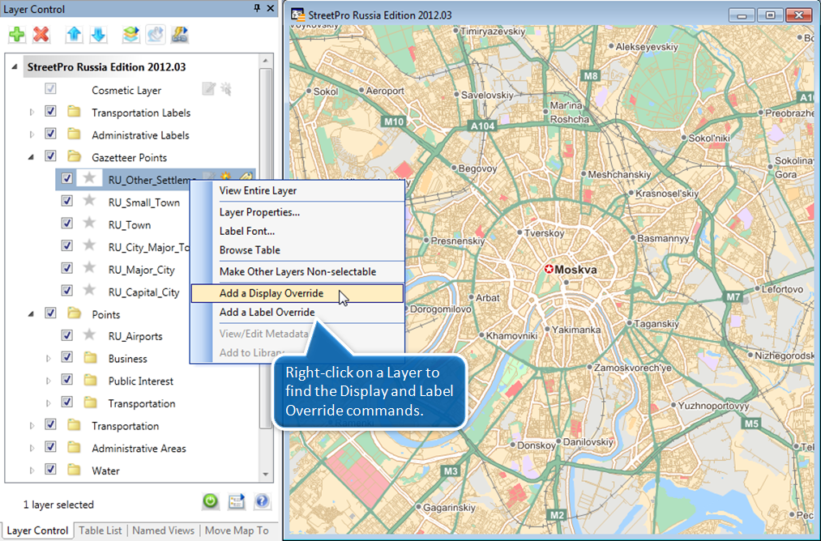Click the map window icon in the StreetPro title bar
Screen dimensions: 821x541
click(x=298, y=15)
